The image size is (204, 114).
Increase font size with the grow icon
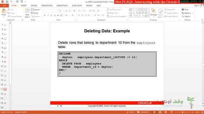point(67,11)
